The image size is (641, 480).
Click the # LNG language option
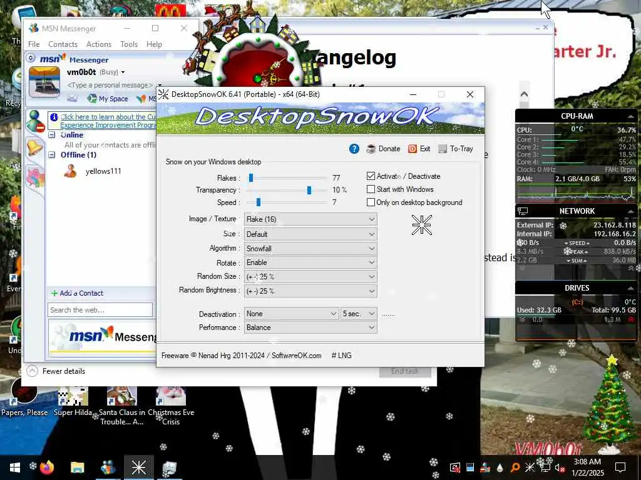click(341, 356)
